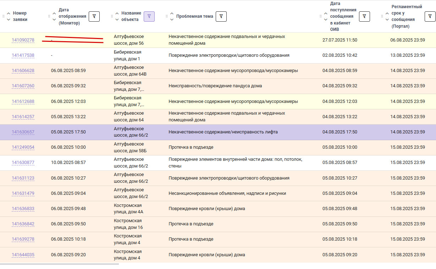Sort Название объекта ascending with up chevron

(117, 14)
